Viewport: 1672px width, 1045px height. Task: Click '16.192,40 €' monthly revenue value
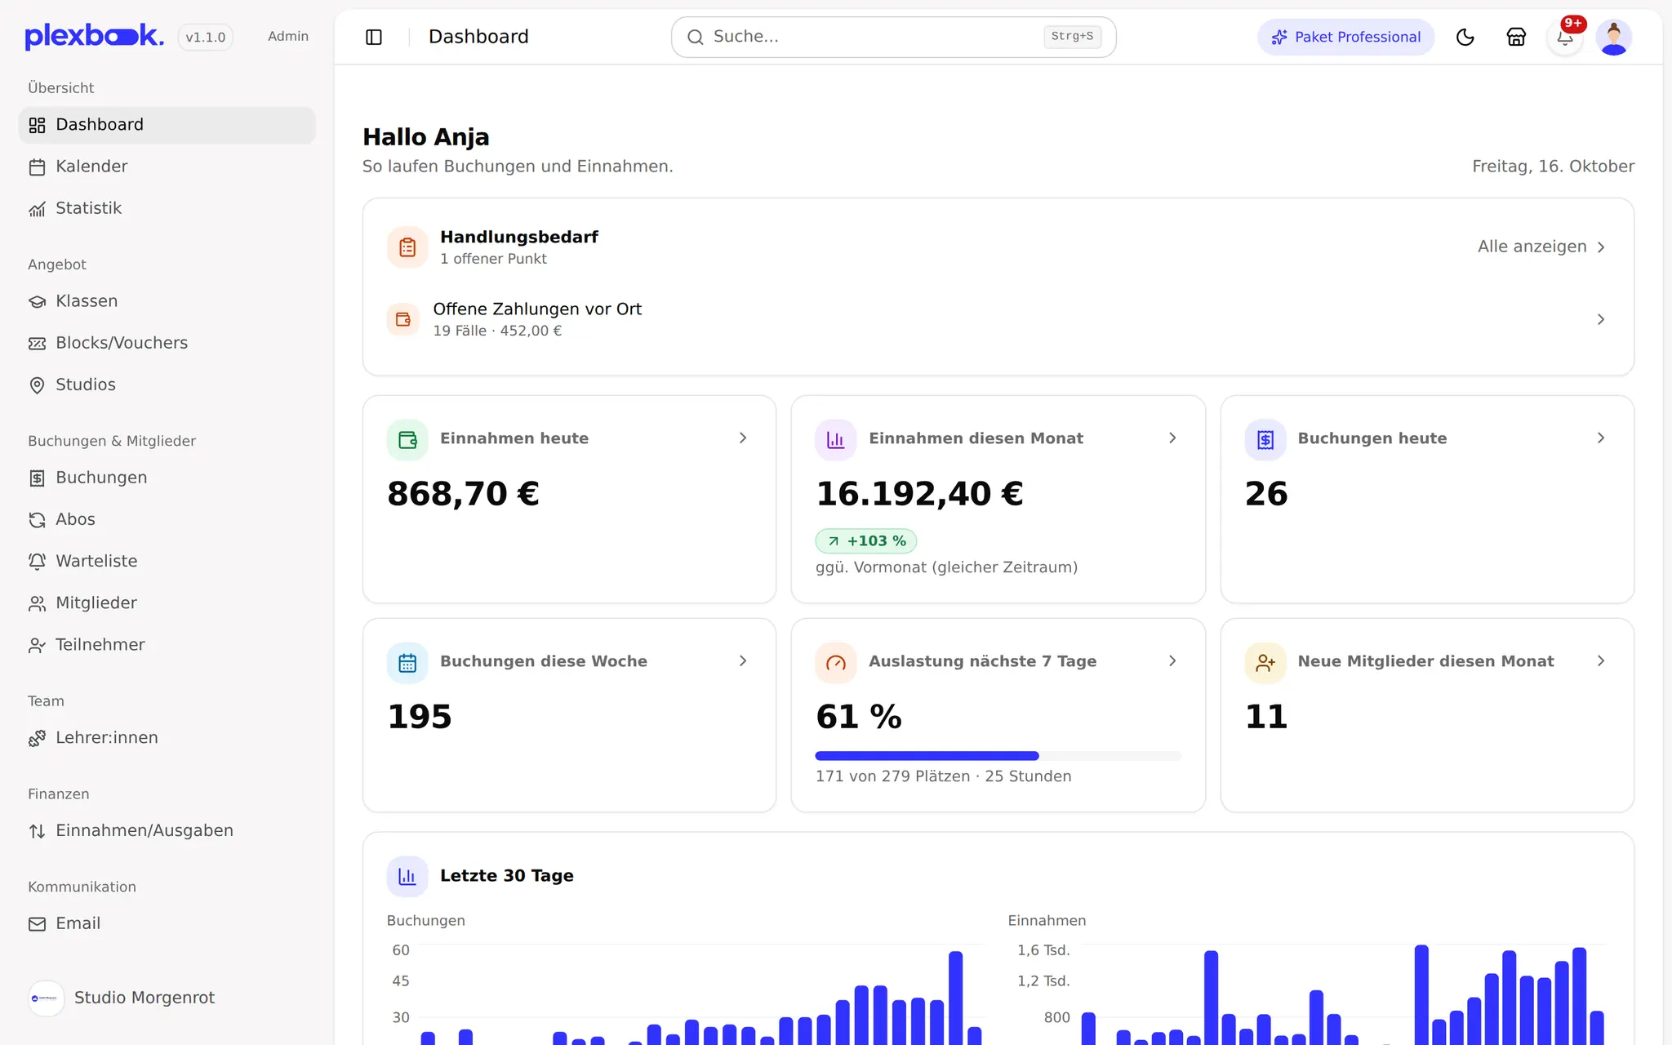[919, 494]
